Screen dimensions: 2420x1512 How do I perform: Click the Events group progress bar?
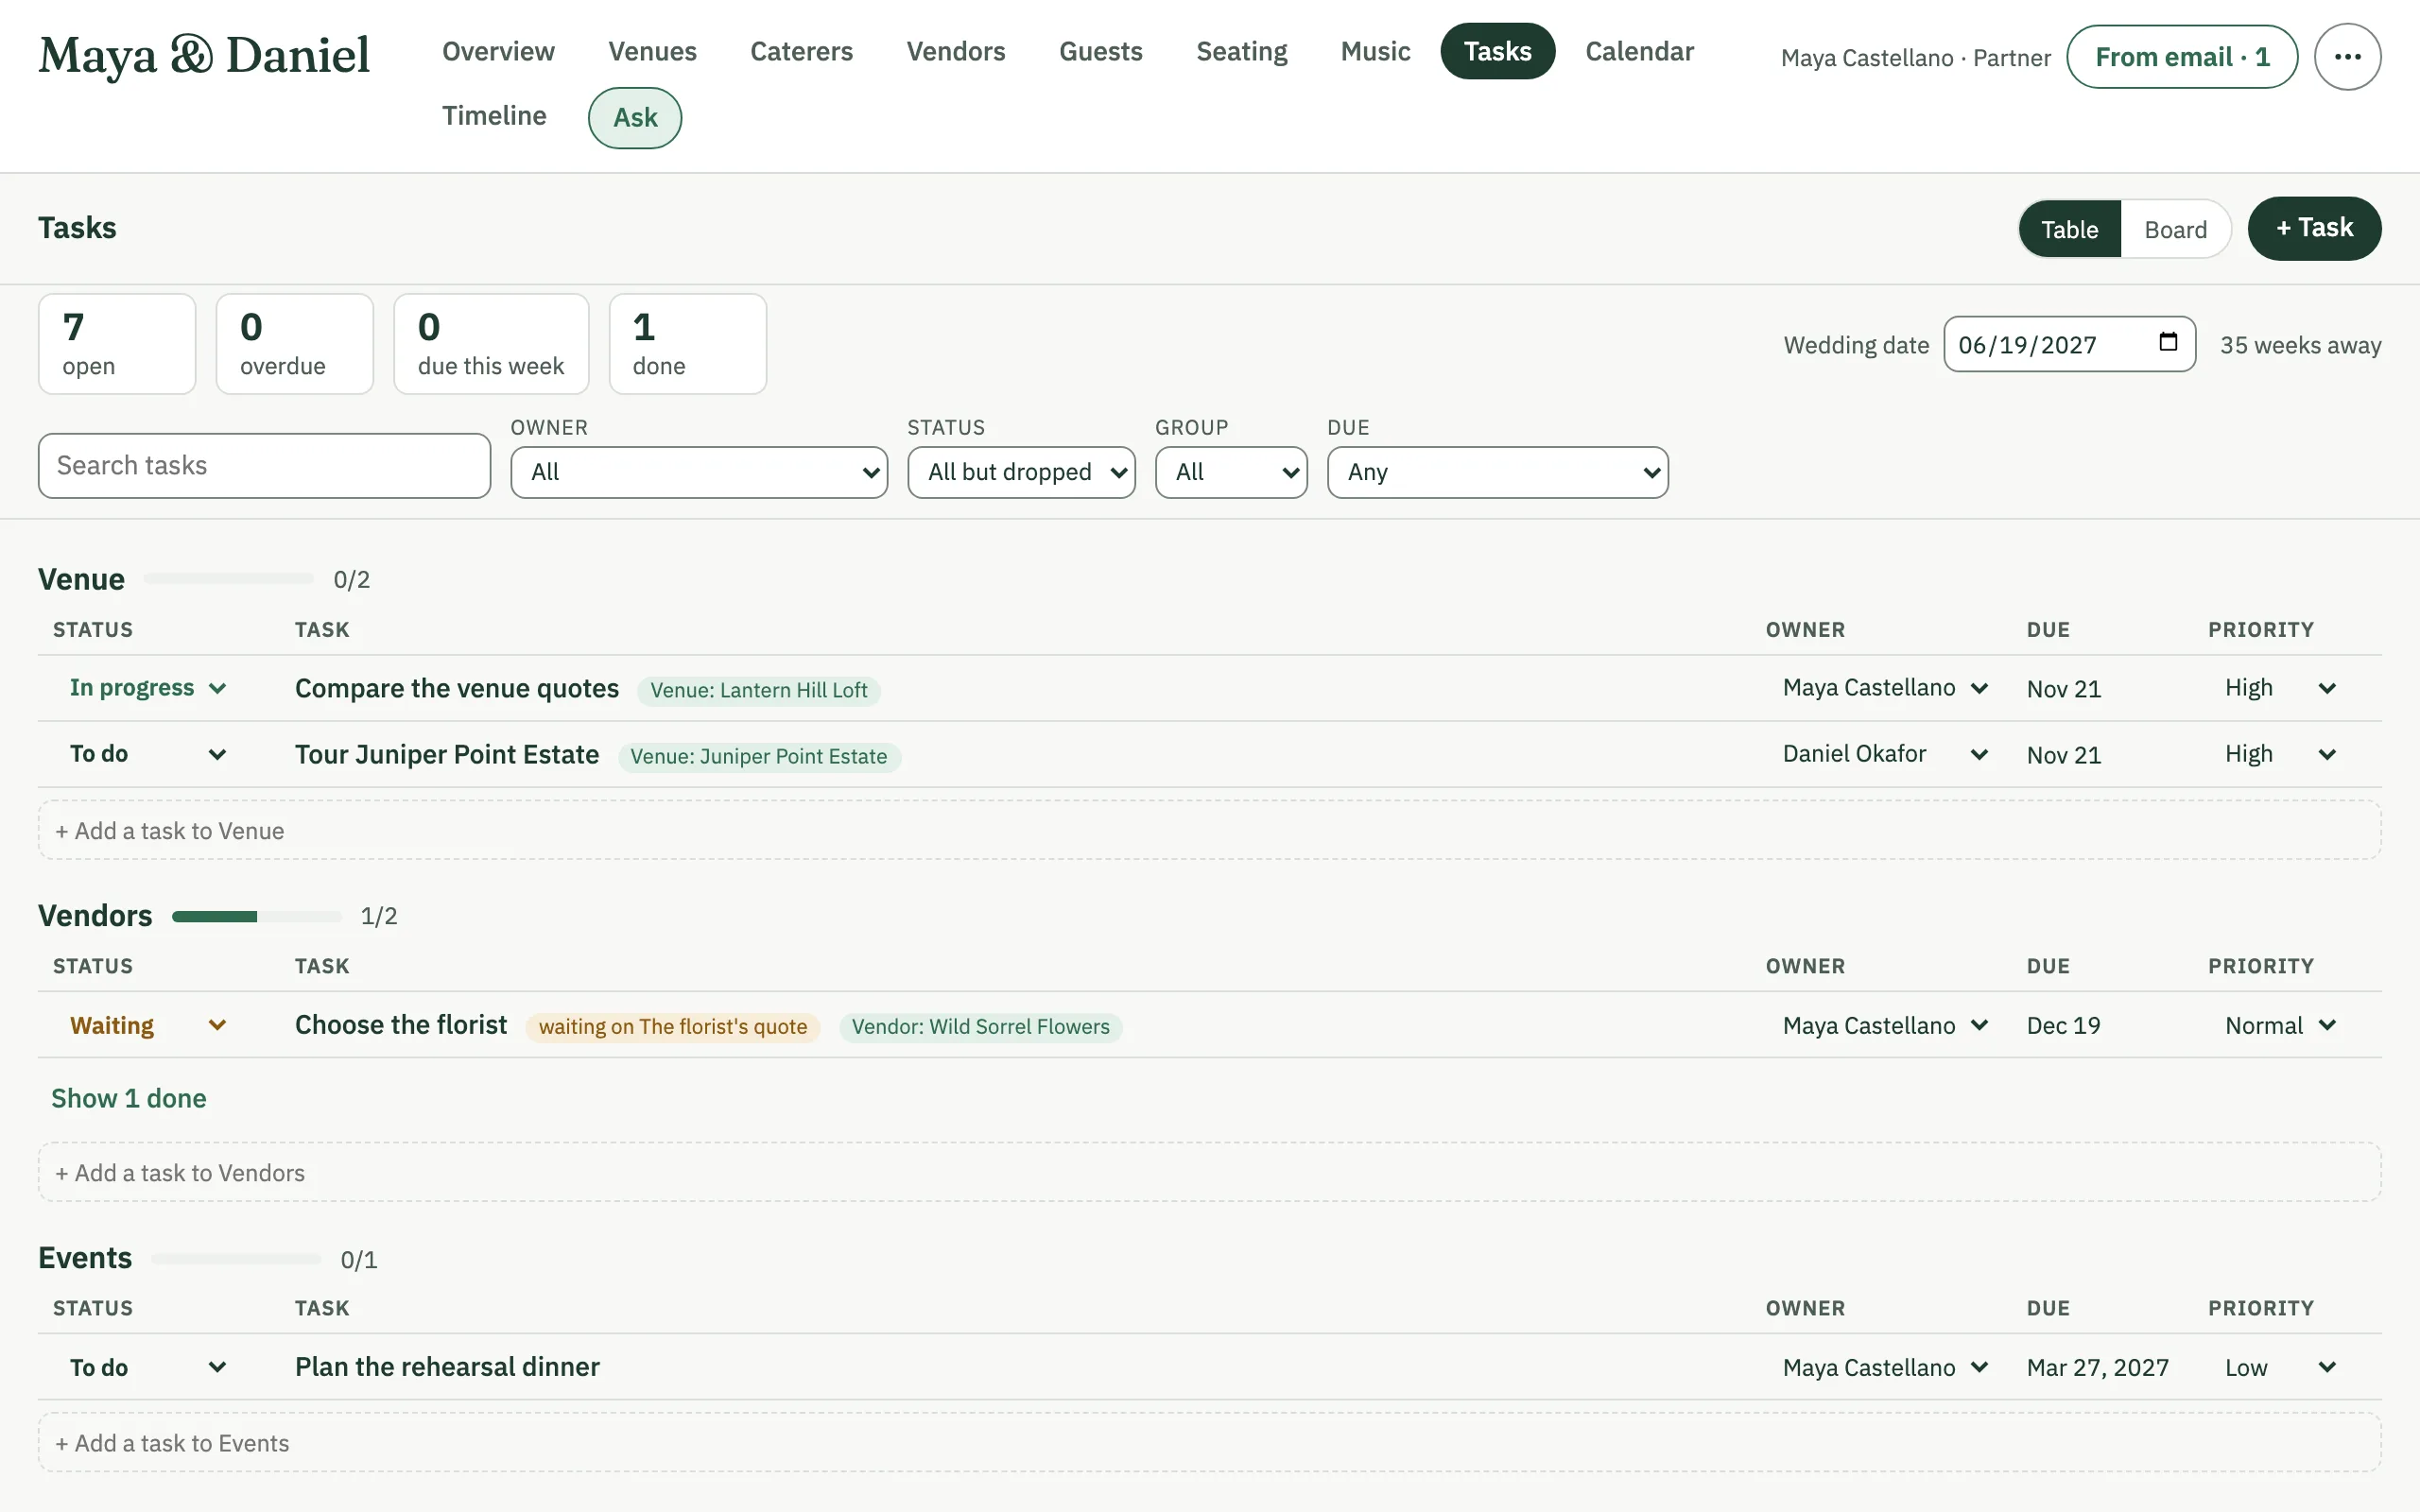coord(236,1259)
